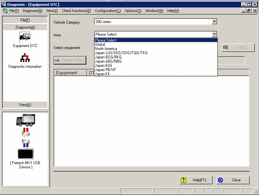Expand the Vehicle Category dropdown
The width and height of the screenshot is (259, 195).
click(214, 22)
